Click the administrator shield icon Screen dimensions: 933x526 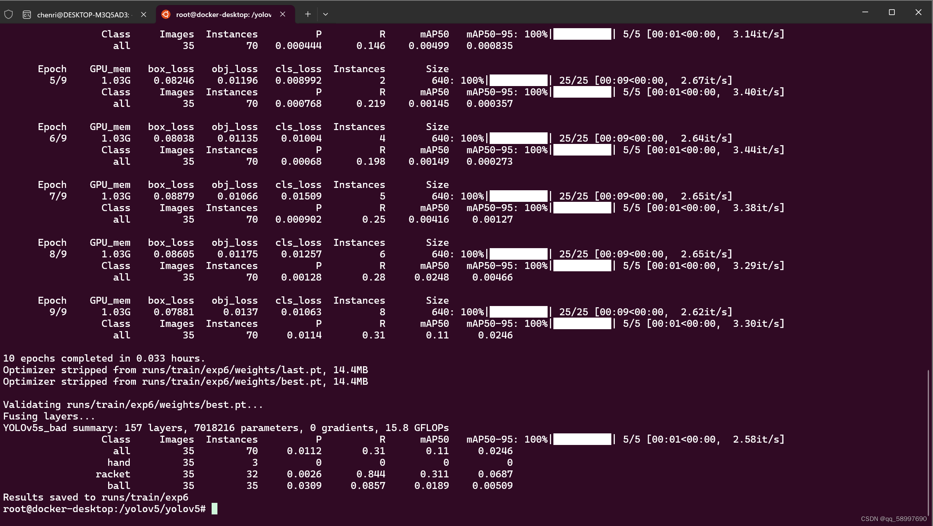[8, 15]
